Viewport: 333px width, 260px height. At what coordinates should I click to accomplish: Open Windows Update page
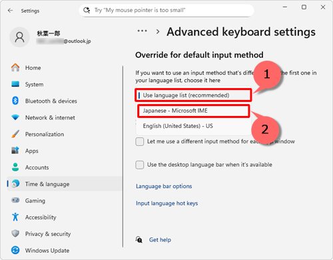pyautogui.click(x=65, y=250)
